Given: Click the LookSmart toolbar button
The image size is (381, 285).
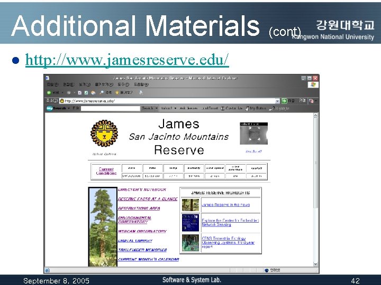Looking at the screenshot, I should click(210, 108).
